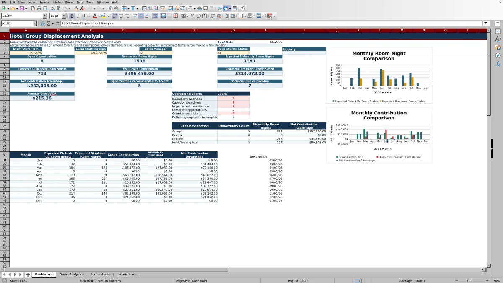The width and height of the screenshot is (503, 283).
Task: Click the font color red A swatch
Action: coord(94,16)
